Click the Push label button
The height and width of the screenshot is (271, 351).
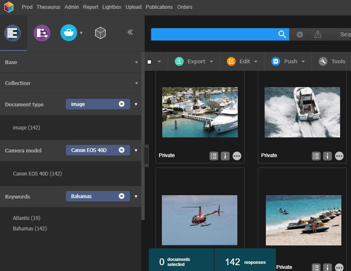[291, 61]
